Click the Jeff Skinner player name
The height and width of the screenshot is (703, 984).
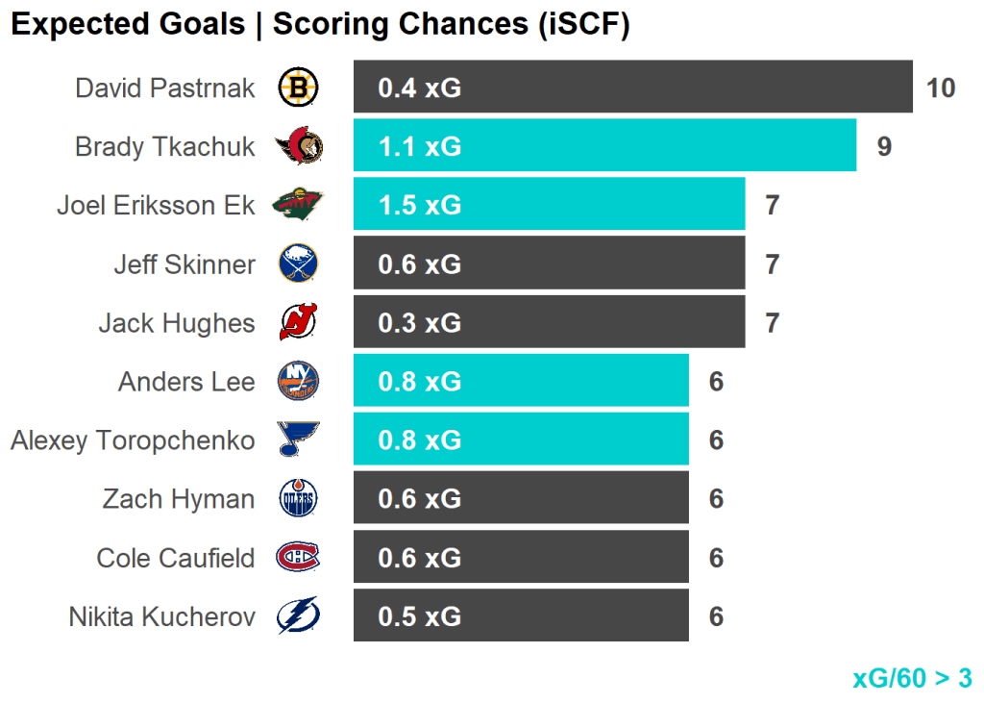[184, 264]
